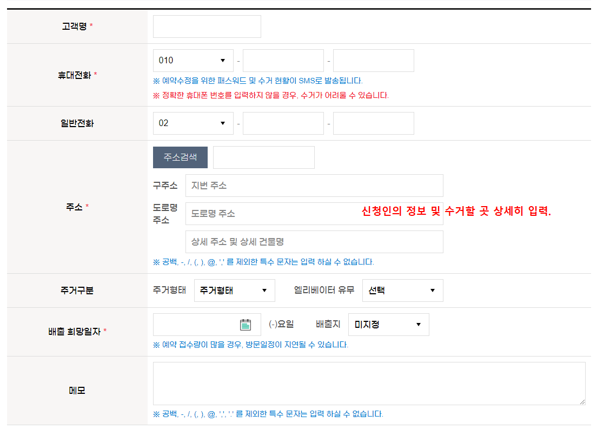
Task: Click the 배출 희망일자 date input field
Action: tap(207, 325)
